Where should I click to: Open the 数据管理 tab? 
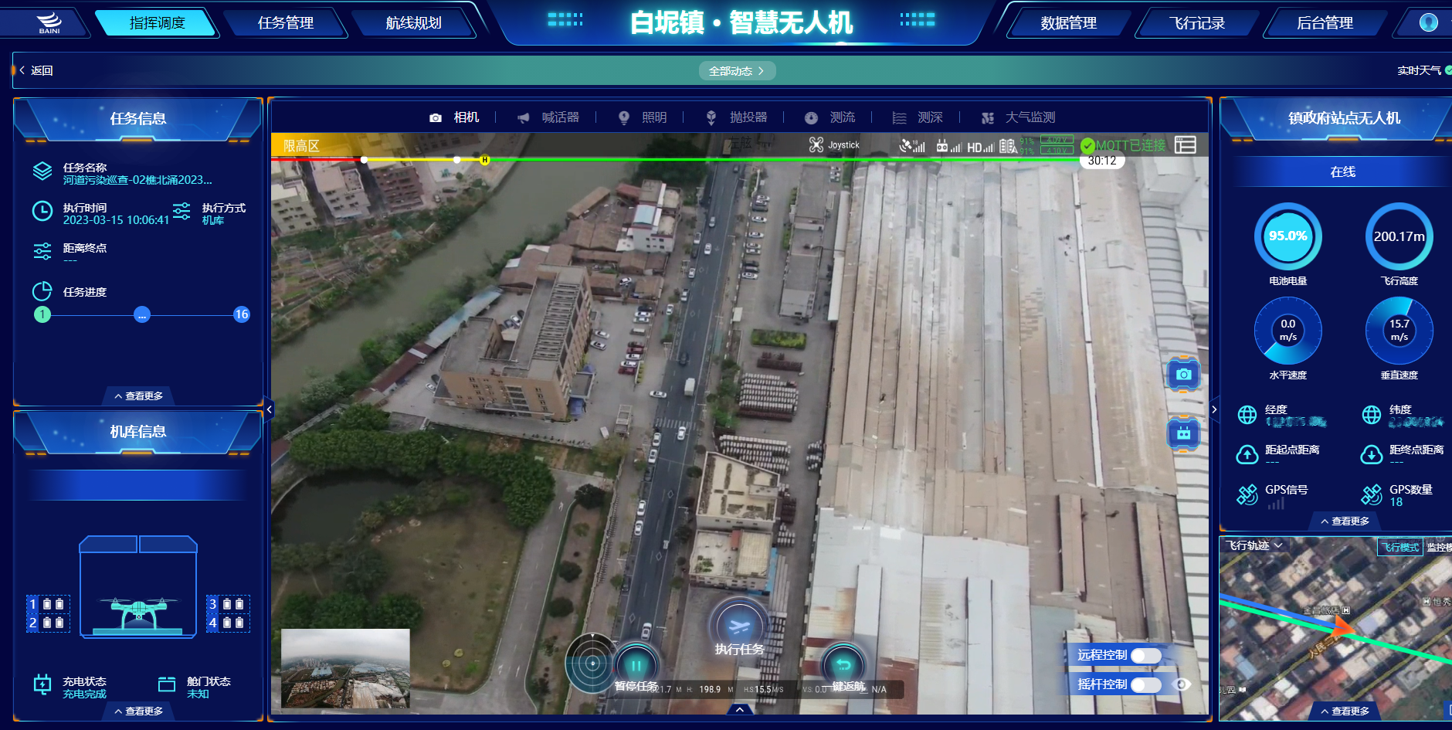coord(1069,23)
